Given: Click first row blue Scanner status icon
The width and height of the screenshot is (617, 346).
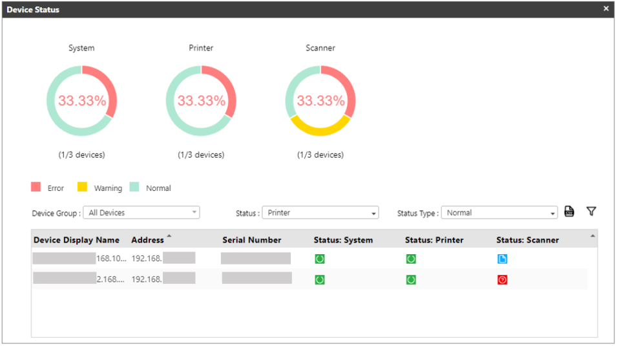Looking at the screenshot, I should [502, 259].
